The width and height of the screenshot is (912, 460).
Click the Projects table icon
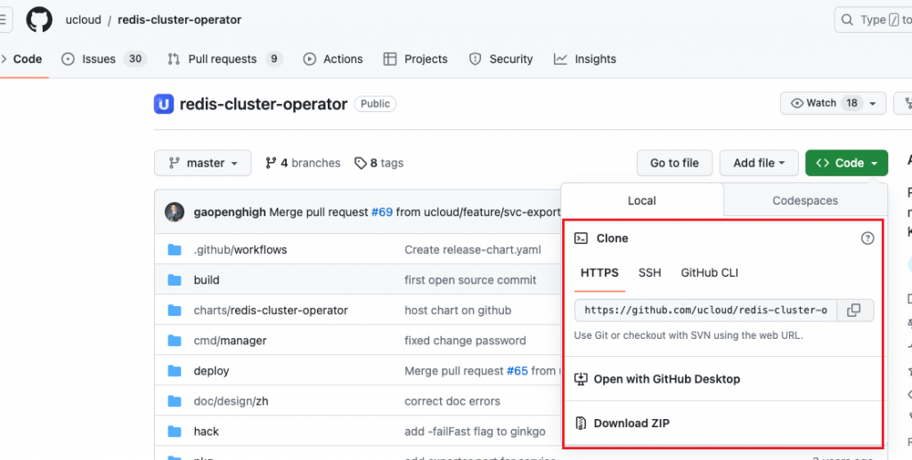tap(390, 60)
